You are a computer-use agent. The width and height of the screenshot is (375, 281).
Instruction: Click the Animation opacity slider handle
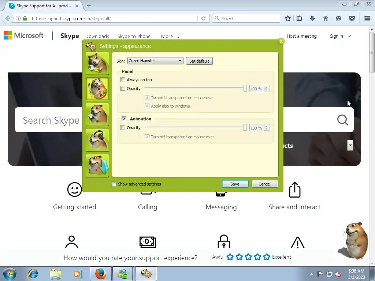tap(245, 128)
